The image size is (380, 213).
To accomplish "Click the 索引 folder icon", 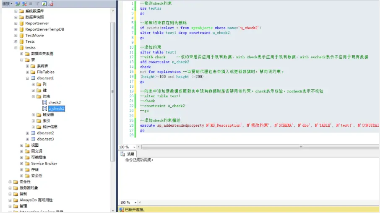I will coord(39,121).
